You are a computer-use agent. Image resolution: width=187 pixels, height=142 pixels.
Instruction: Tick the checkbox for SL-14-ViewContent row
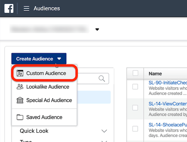pyautogui.click(x=135, y=108)
